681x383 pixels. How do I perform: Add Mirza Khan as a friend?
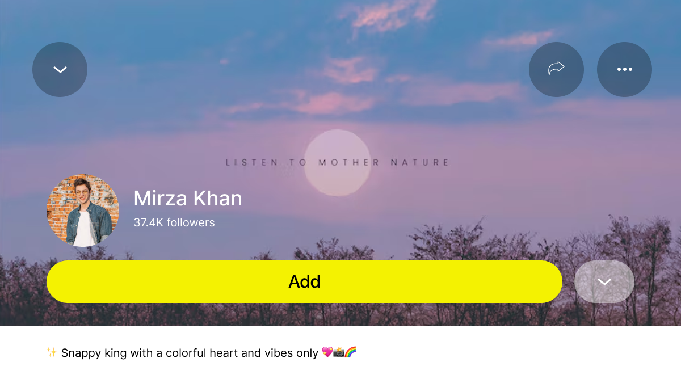pyautogui.click(x=304, y=281)
